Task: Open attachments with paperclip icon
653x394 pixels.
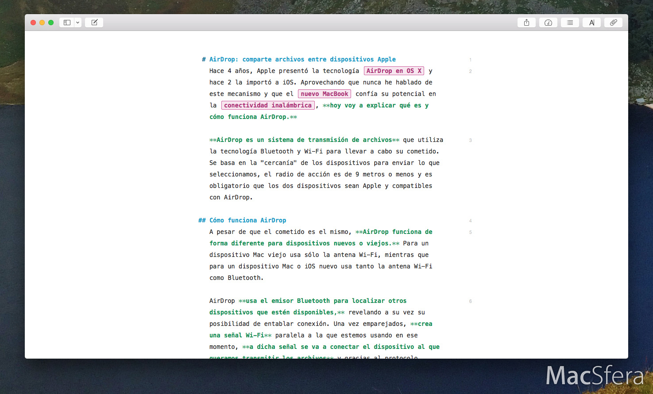Action: pos(613,23)
